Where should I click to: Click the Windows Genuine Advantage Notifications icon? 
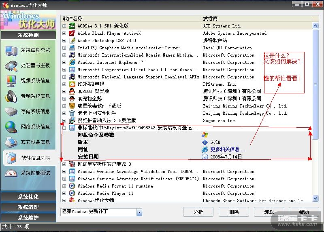(x=72, y=179)
